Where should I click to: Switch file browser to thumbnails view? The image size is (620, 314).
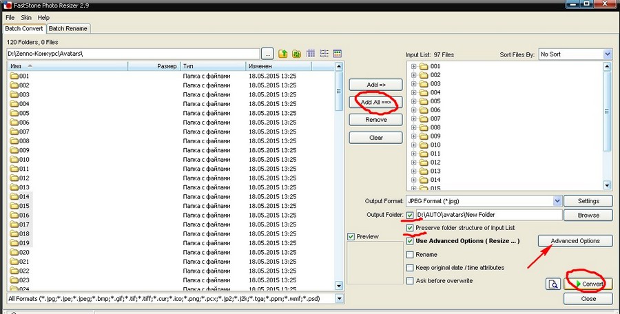point(338,54)
